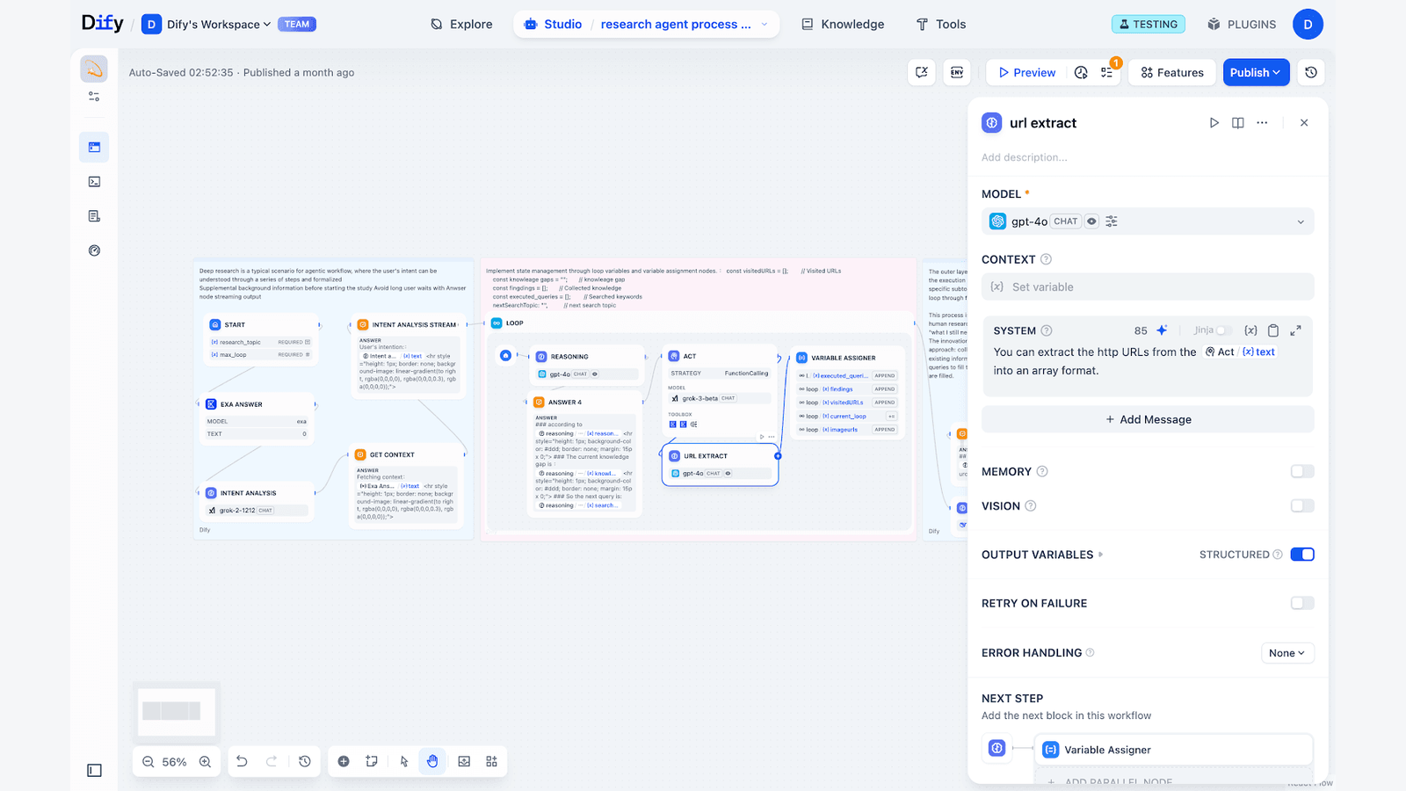This screenshot has height=791, width=1406.
Task: Go to the Knowledge tab
Action: click(843, 25)
